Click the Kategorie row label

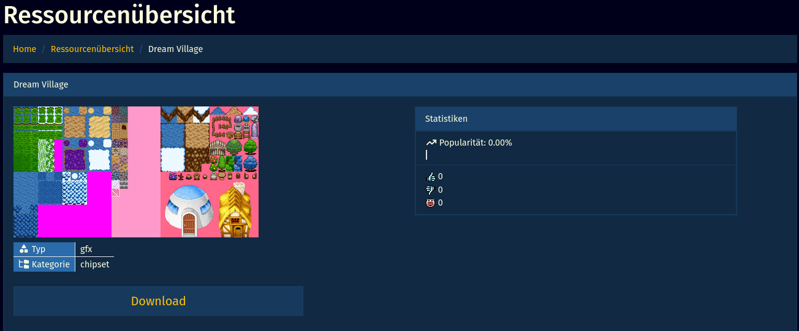click(x=50, y=264)
